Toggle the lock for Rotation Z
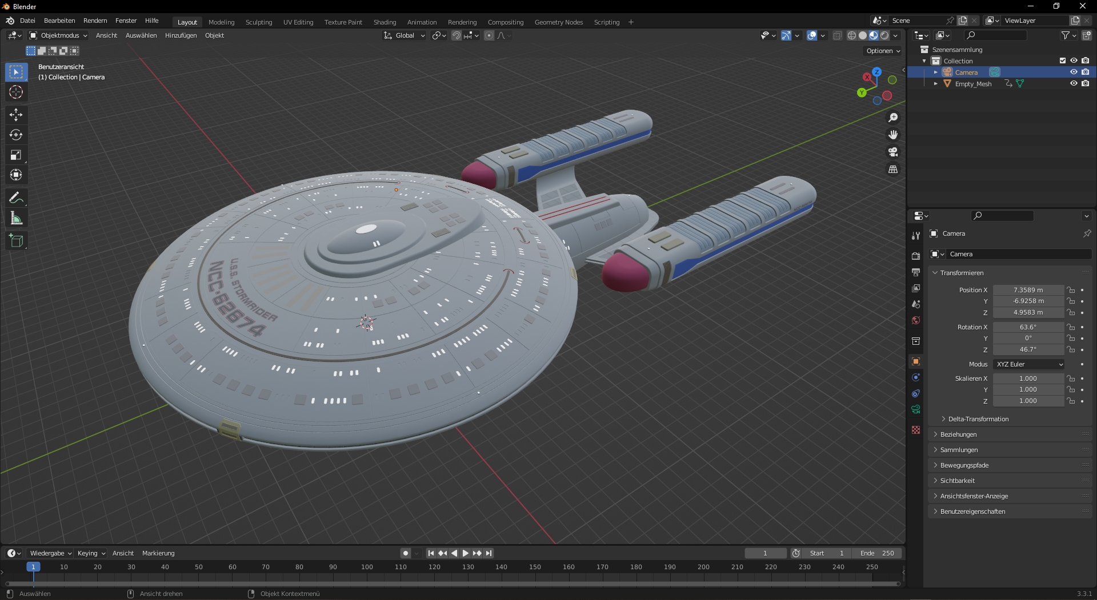 pyautogui.click(x=1071, y=349)
